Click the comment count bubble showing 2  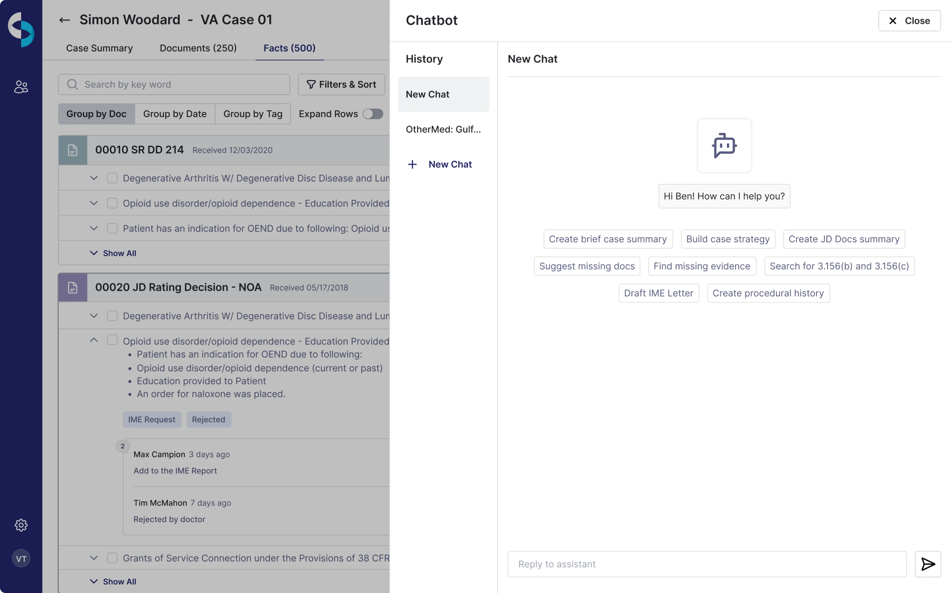point(123,446)
